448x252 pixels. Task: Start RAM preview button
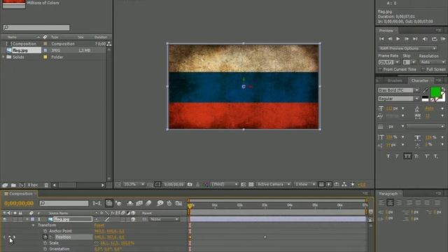click(x=443, y=39)
